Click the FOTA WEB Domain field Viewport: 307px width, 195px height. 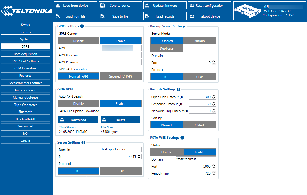[196, 159]
